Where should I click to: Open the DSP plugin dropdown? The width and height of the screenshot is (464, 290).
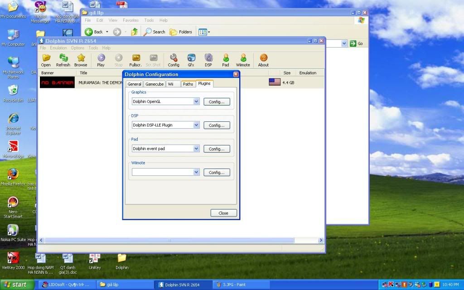196,125
